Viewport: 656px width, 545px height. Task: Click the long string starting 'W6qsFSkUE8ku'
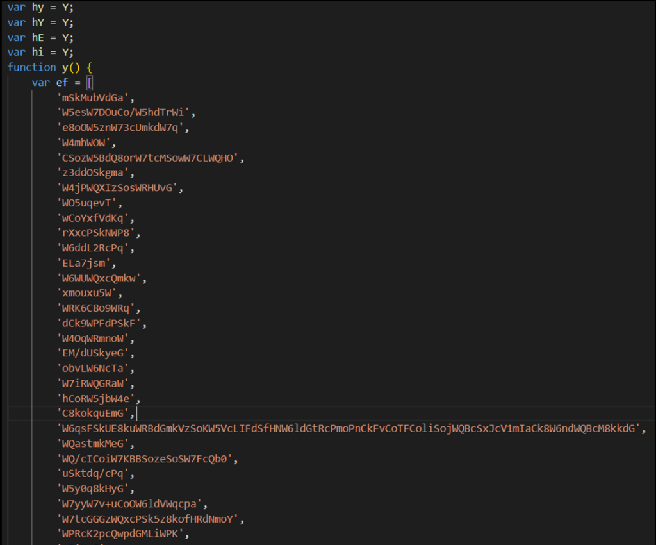350,428
